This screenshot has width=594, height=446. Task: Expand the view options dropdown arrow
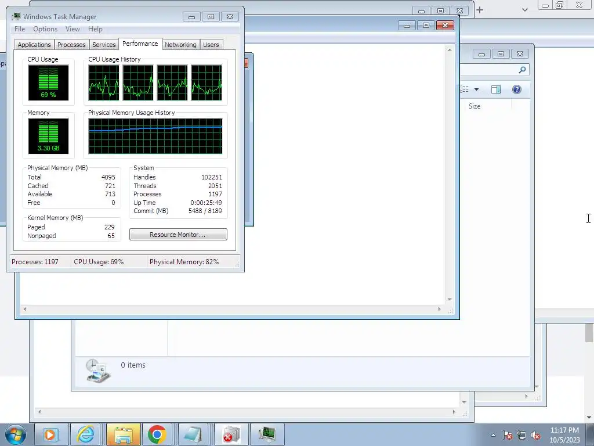pos(477,89)
